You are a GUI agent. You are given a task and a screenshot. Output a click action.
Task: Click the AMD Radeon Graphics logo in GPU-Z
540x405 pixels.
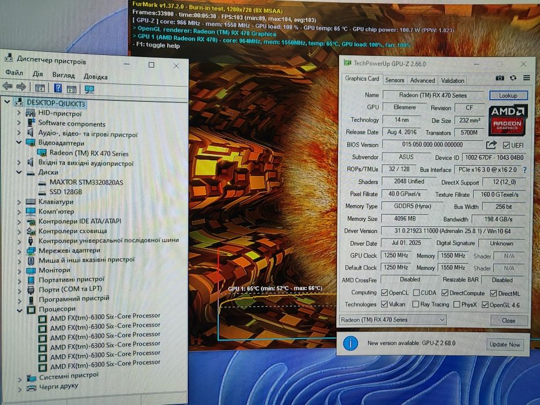(508, 120)
